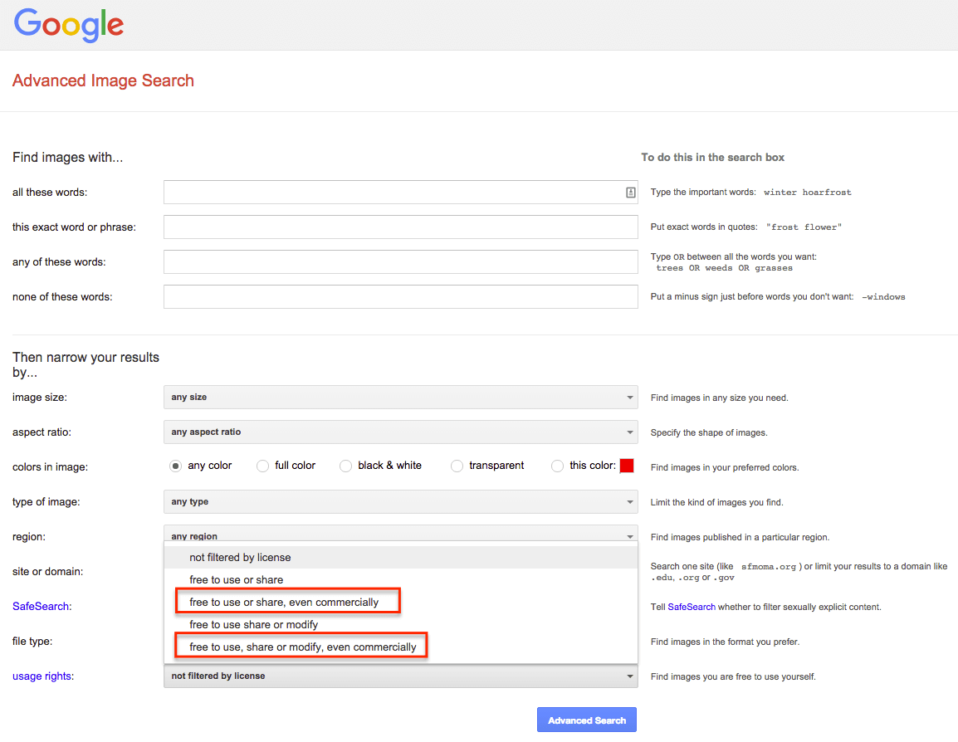Click the Google logo
This screenshot has height=742, width=958.
click(x=68, y=26)
